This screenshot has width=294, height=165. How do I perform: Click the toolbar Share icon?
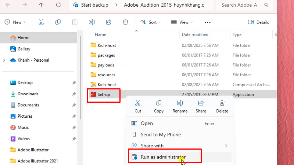108,22
